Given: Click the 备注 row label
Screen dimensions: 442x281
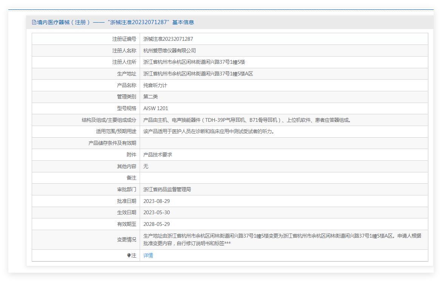Looking at the screenshot, I should (x=131, y=178).
